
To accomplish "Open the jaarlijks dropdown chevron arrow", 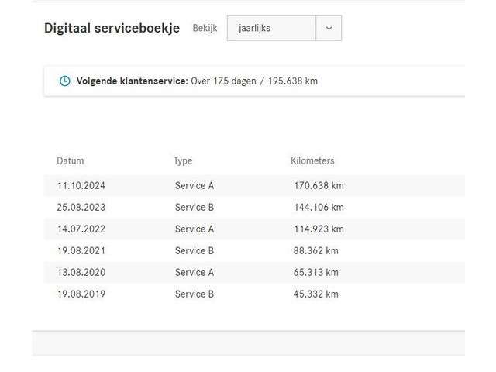I will (329, 29).
